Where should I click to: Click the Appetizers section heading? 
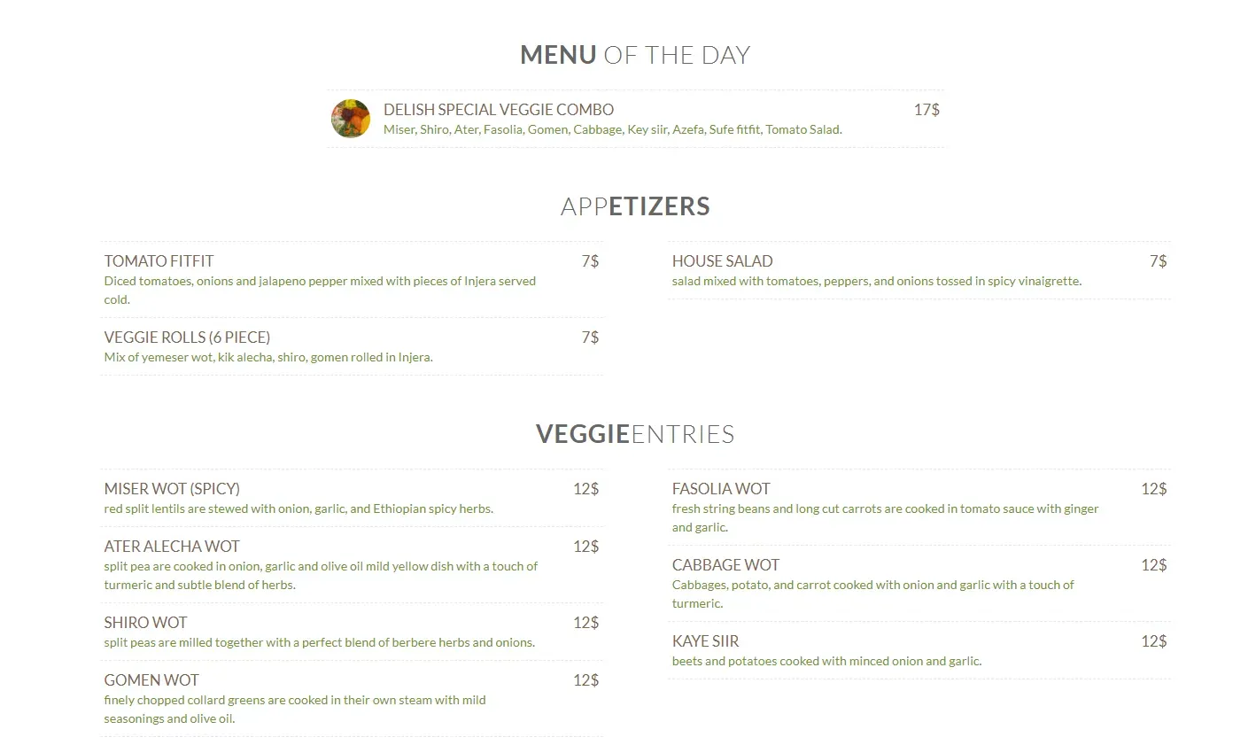(635, 206)
